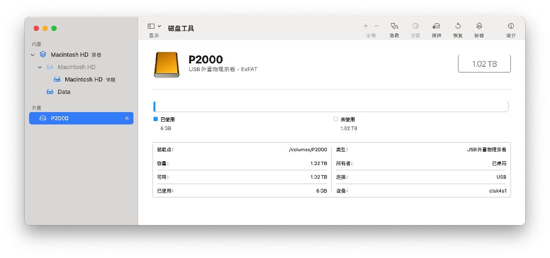
Task: Add a volume with the plus button
Action: (x=366, y=26)
